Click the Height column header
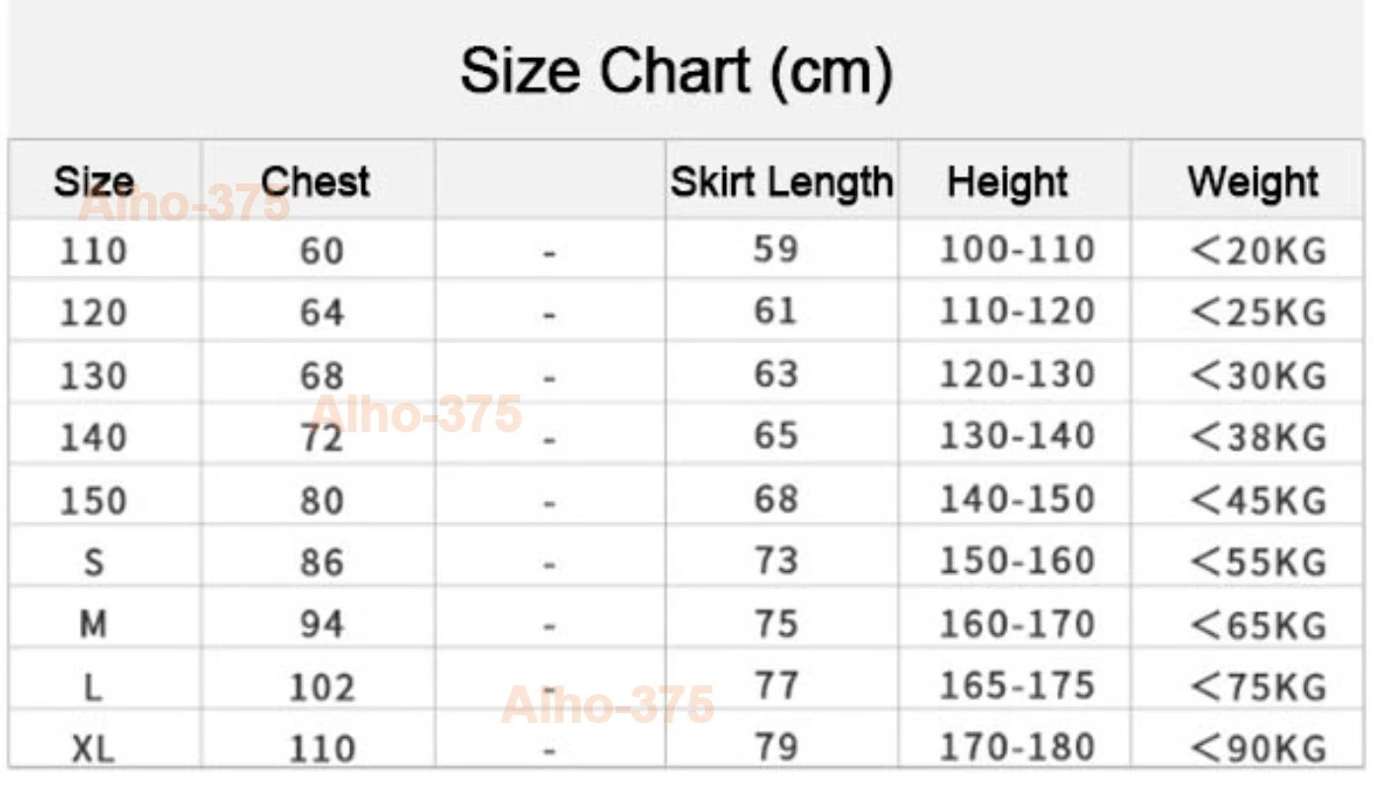1373x789 pixels. pyautogui.click(x=1007, y=183)
